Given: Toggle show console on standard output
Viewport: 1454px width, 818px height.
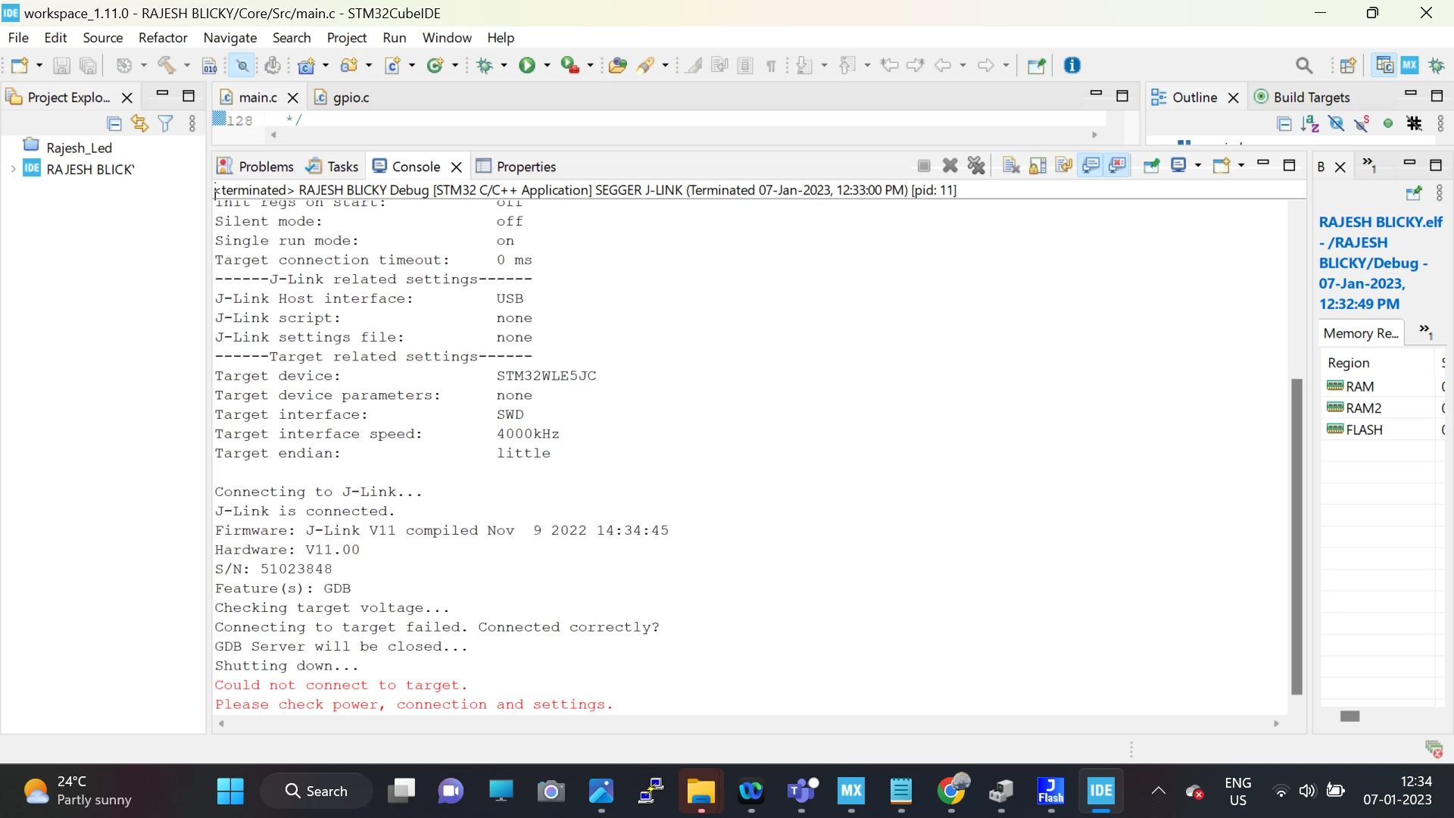Looking at the screenshot, I should click(1091, 166).
